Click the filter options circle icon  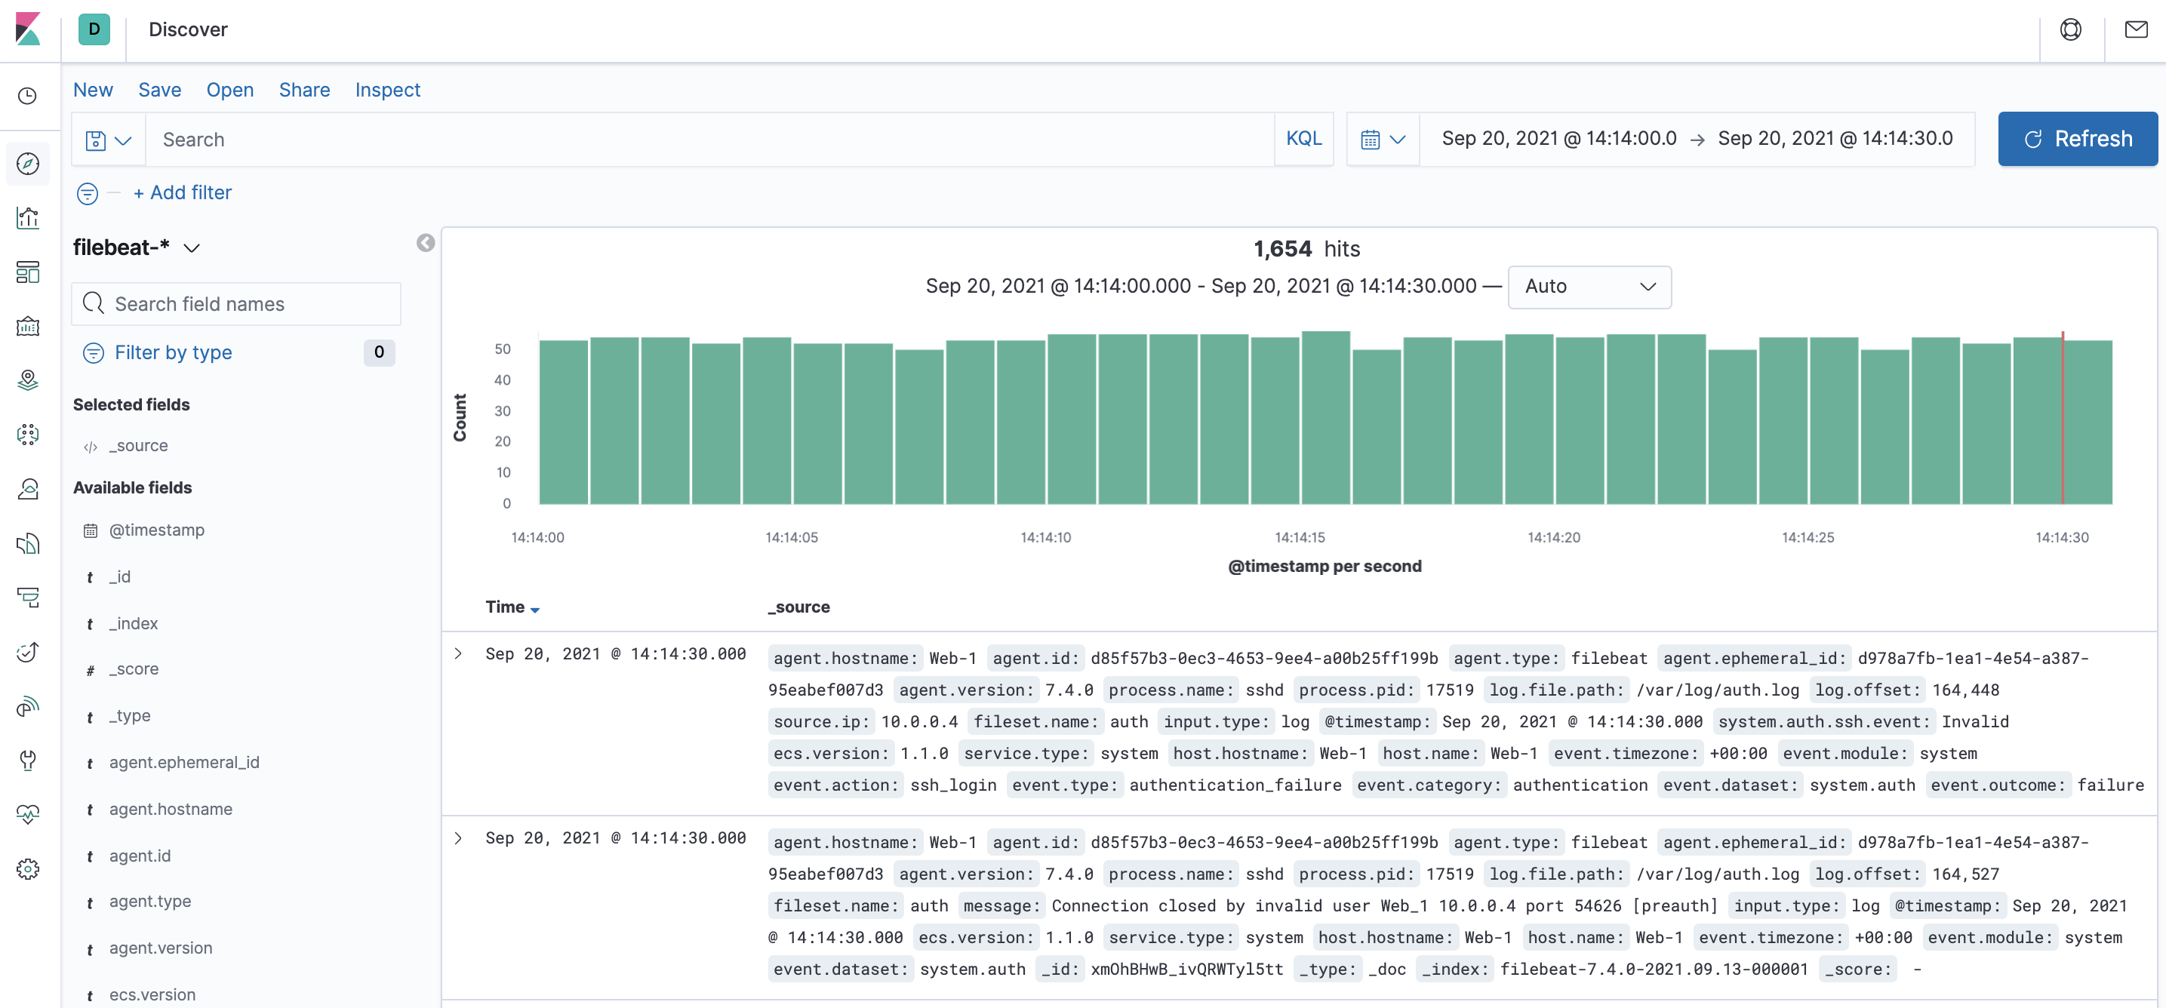pyautogui.click(x=88, y=193)
